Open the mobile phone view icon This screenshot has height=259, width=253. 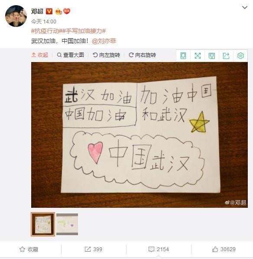(183, 56)
